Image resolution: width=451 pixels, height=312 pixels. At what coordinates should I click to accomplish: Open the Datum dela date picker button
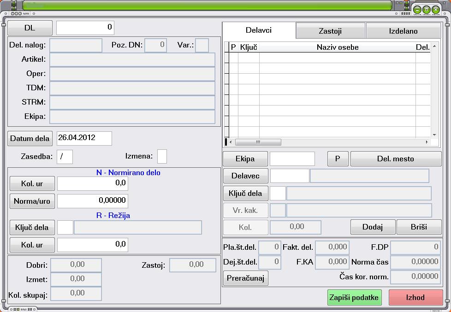[30, 138]
